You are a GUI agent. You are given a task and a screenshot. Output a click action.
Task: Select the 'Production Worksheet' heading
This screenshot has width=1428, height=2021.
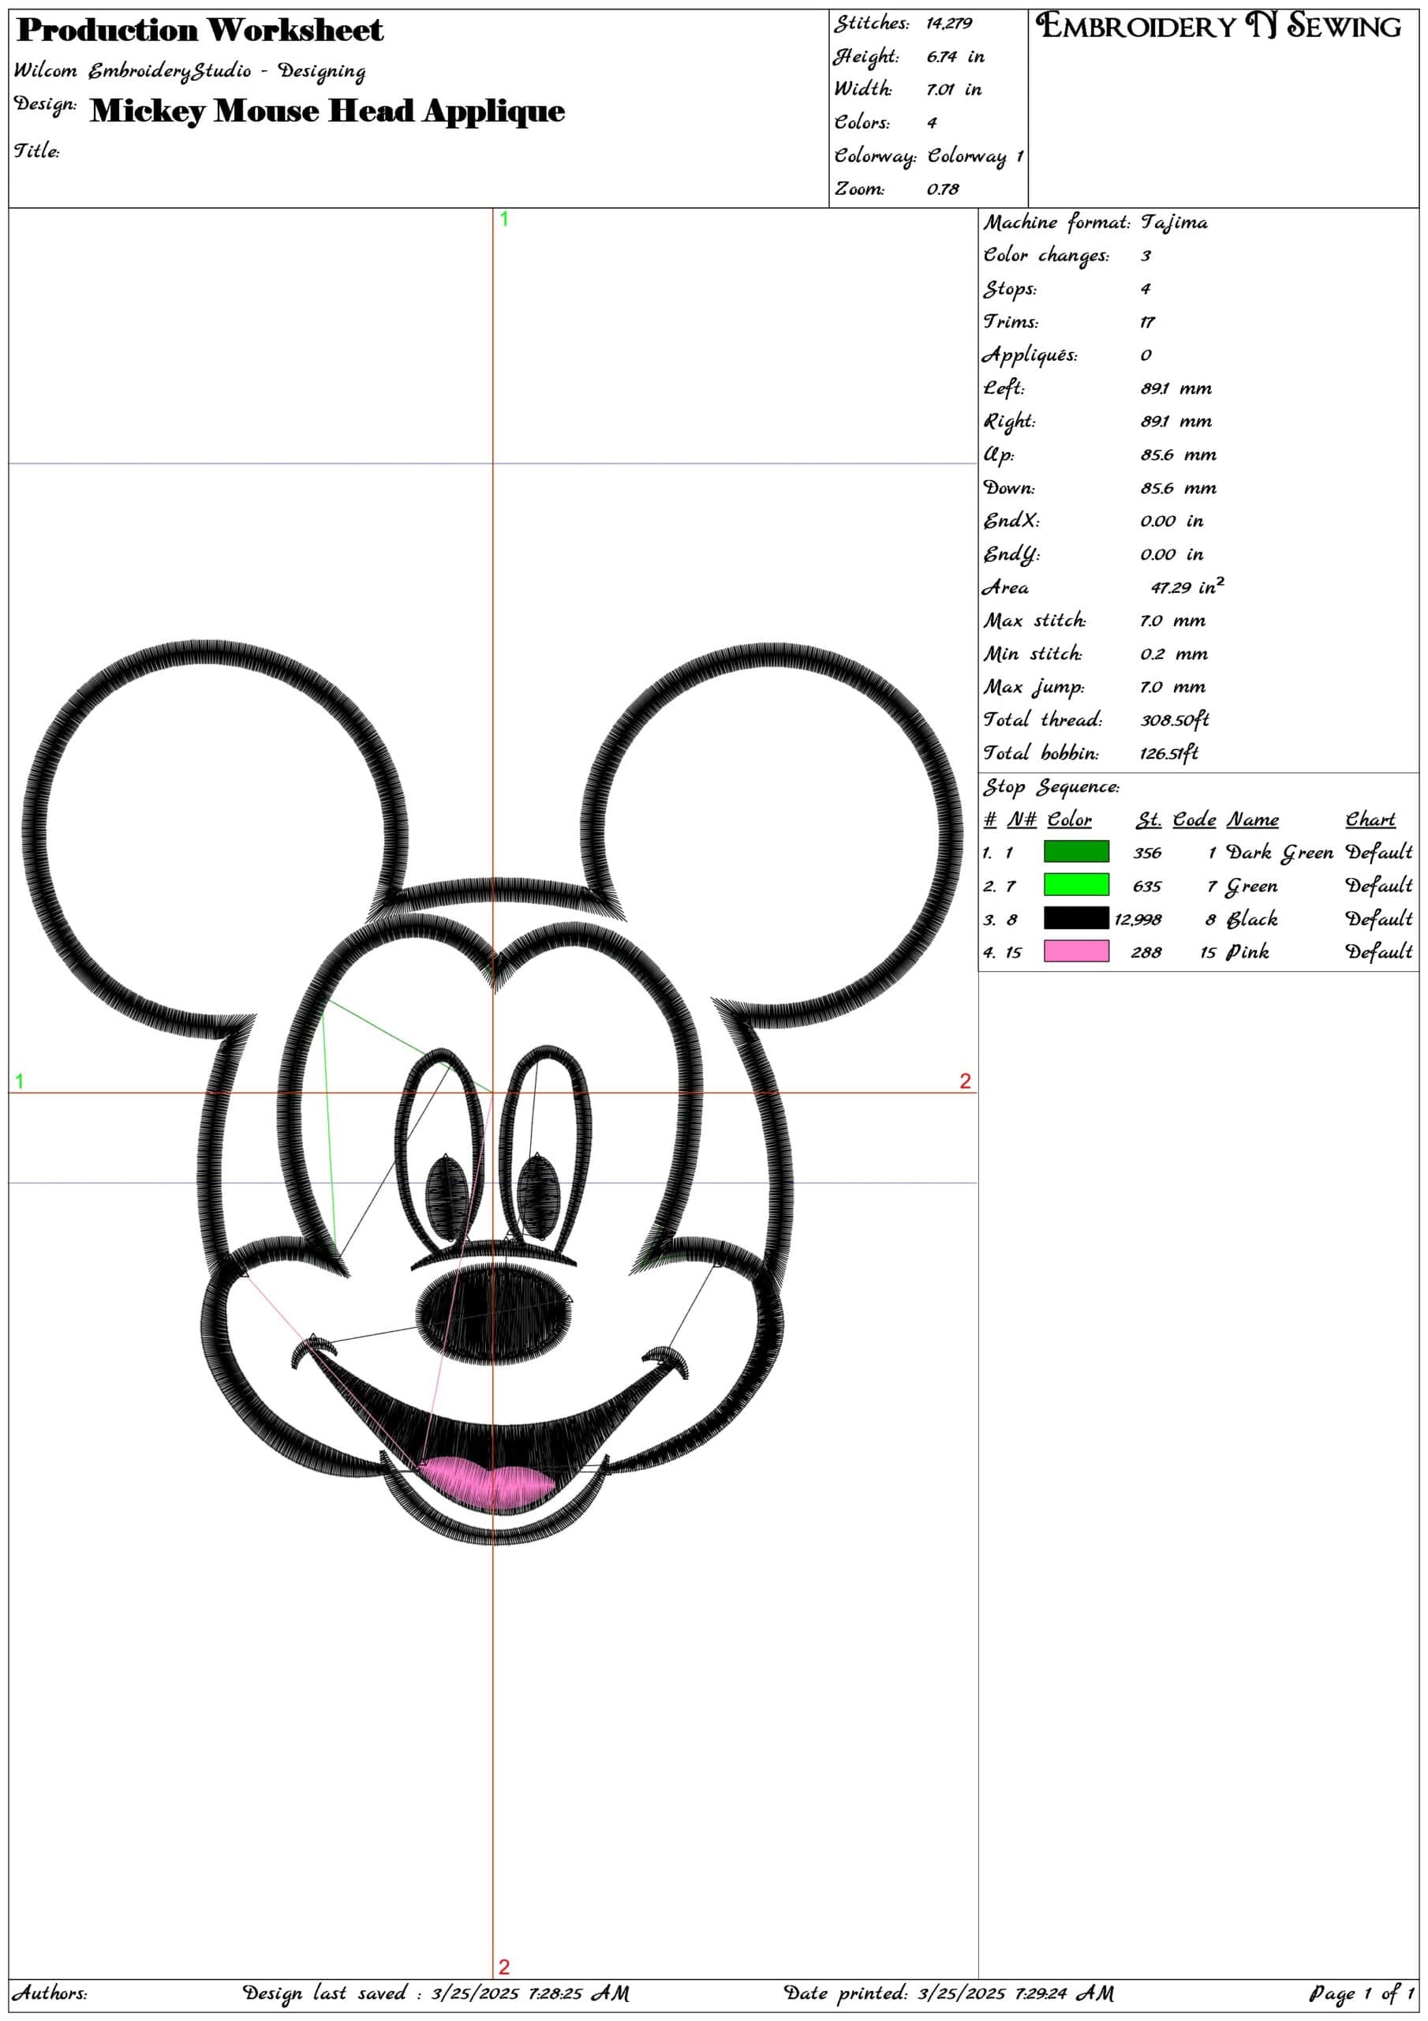[x=200, y=30]
